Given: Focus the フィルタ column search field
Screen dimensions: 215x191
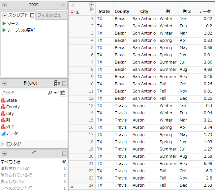Looking at the screenshot, I should pyautogui.click(x=24, y=93).
